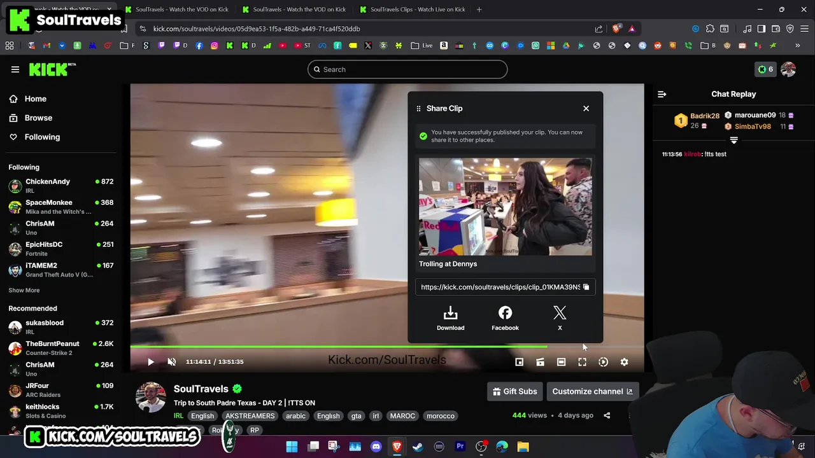Open the Trolling at Dennys clip thumbnail
815x458 pixels.
pyautogui.click(x=505, y=207)
